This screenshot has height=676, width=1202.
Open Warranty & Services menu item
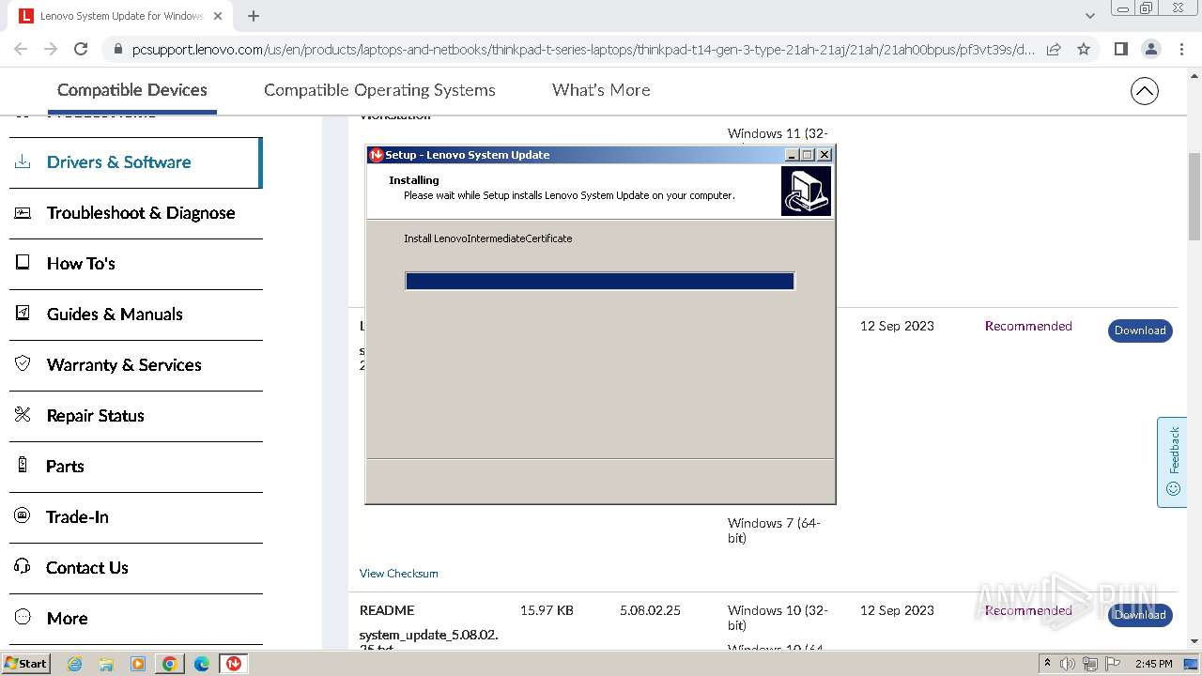(x=124, y=364)
